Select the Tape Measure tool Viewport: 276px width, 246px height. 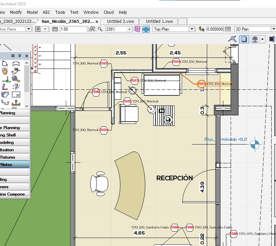click(x=15, y=79)
